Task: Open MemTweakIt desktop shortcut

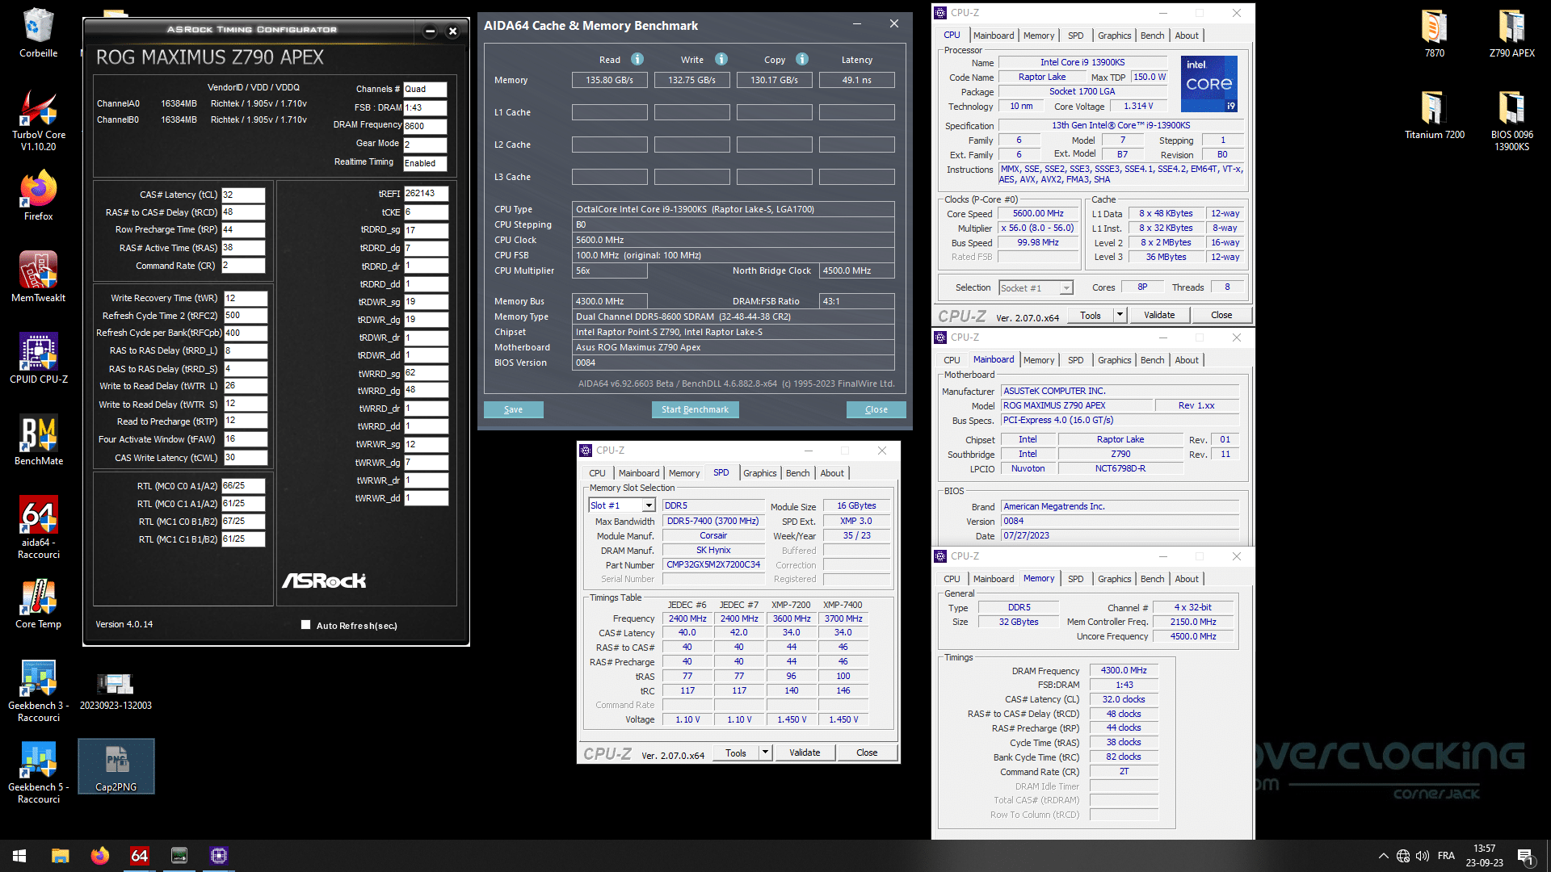Action: [38, 277]
